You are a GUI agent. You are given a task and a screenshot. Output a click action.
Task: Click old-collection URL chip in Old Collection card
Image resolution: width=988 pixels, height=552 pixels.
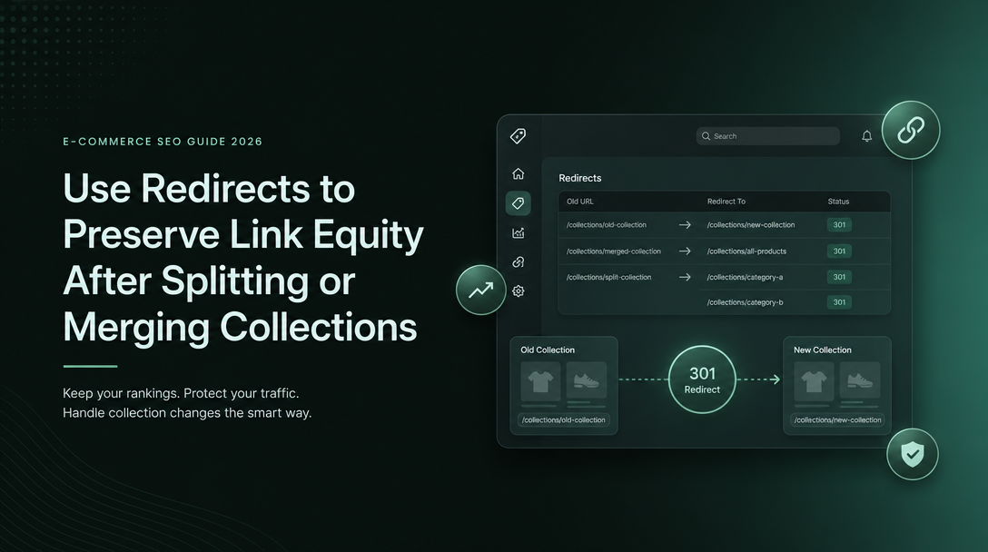563,420
